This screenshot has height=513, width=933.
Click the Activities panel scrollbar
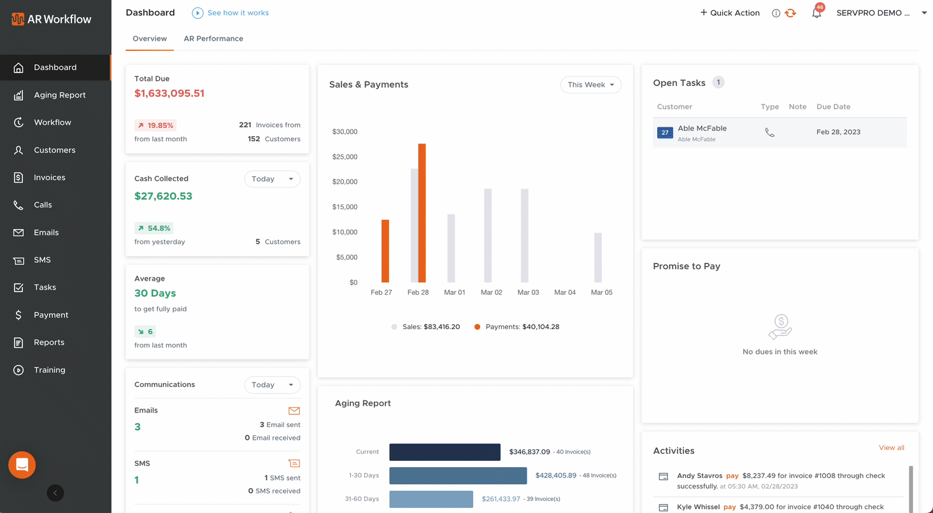click(911, 487)
